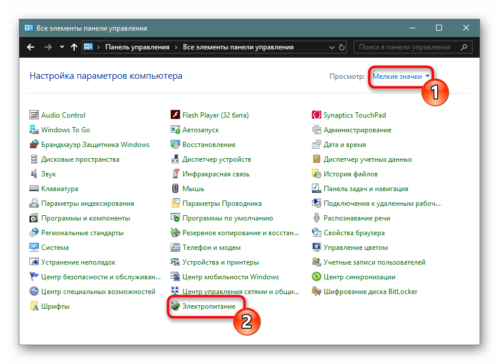The image size is (499, 364).
Task: Expand the address bar history dropdown
Action: click(332, 48)
